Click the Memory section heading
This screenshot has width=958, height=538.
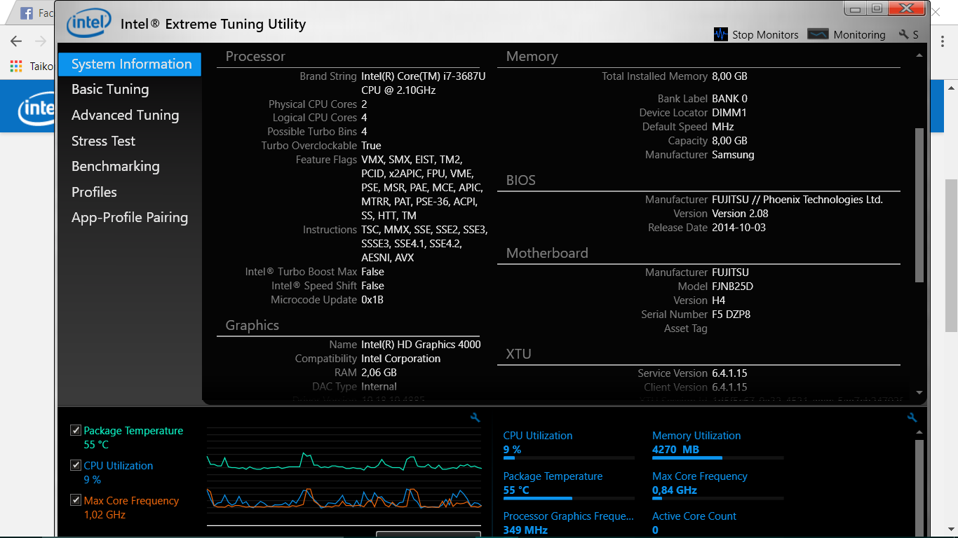click(532, 57)
